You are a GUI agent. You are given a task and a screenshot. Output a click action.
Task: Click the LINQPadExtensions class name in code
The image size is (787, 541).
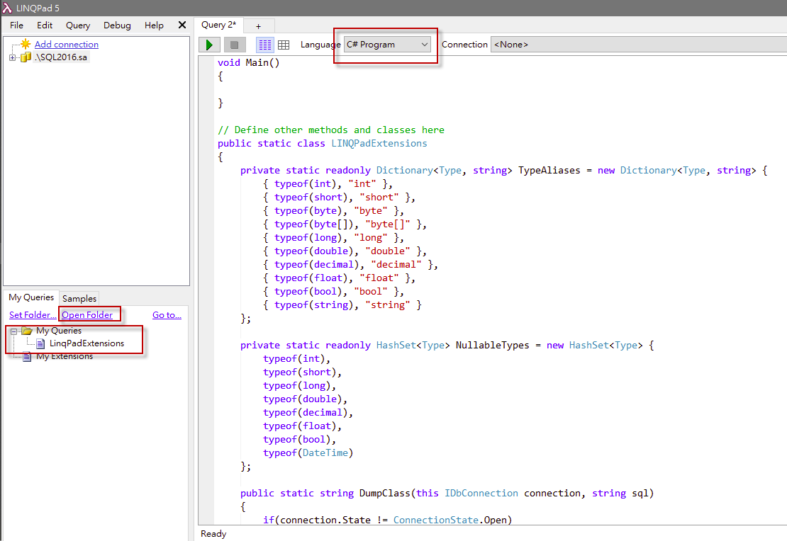coord(379,144)
